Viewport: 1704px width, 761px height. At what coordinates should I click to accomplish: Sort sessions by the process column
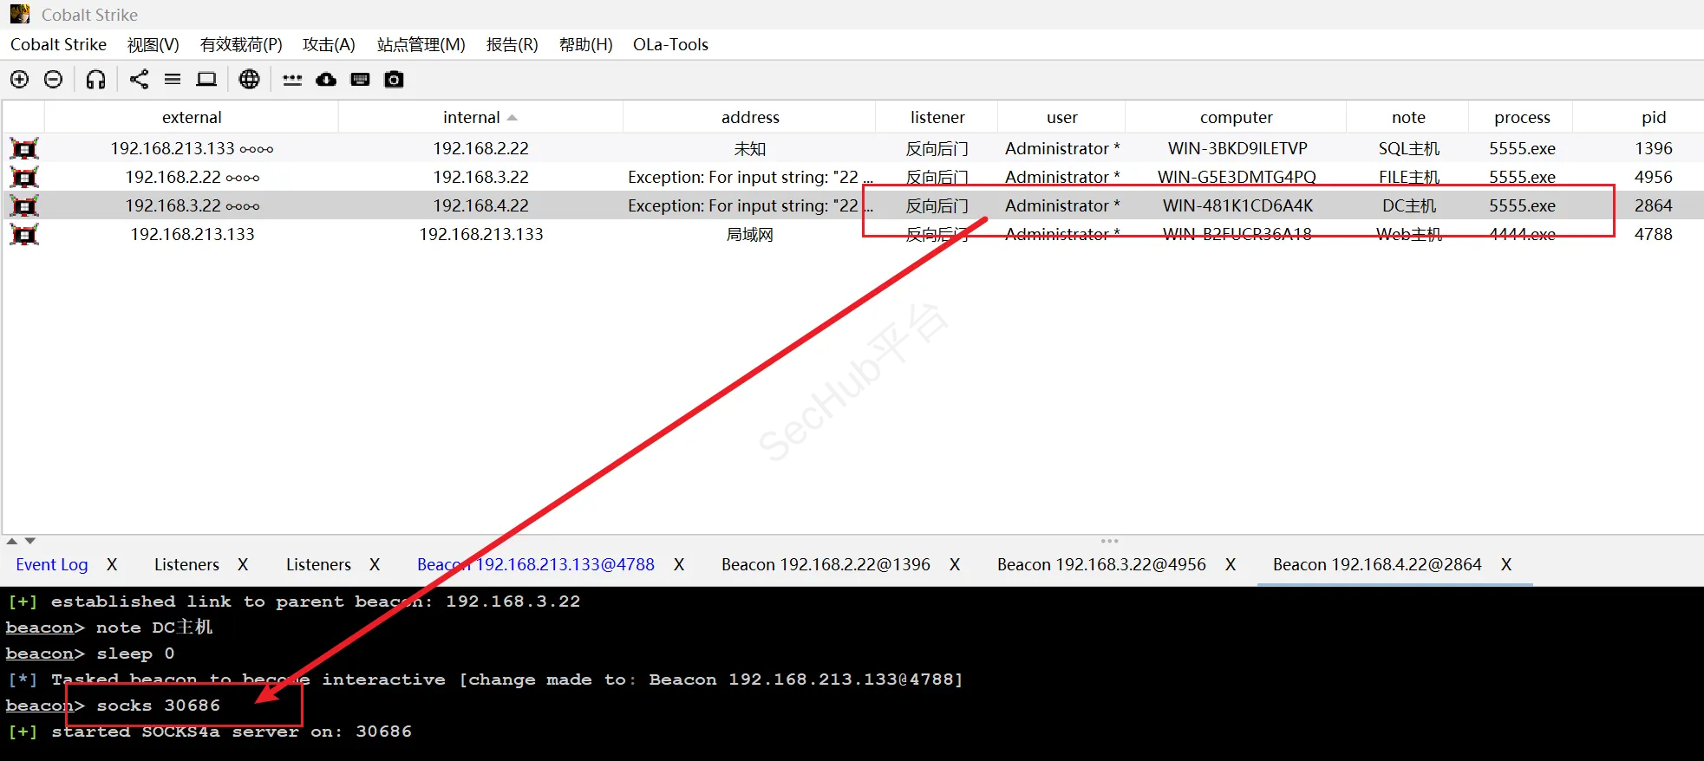click(1522, 117)
